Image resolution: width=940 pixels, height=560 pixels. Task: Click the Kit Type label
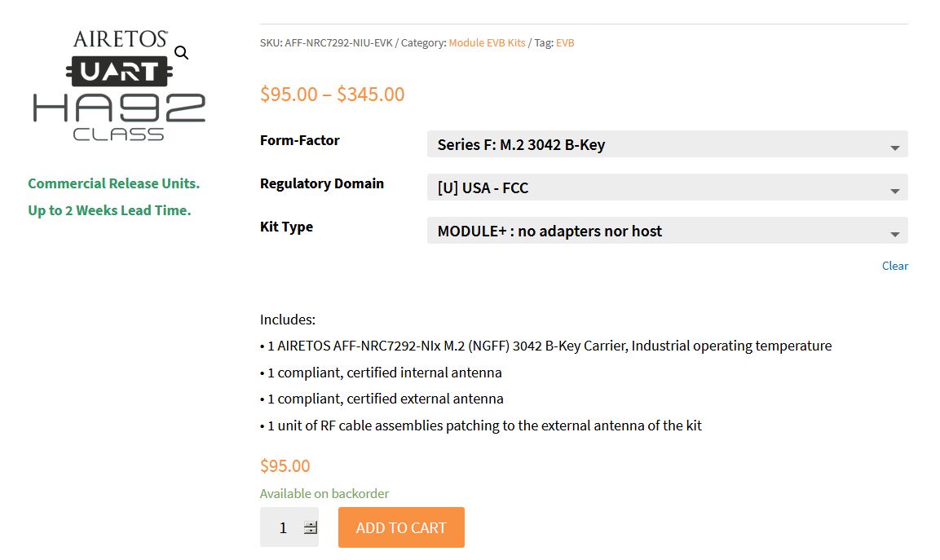pyautogui.click(x=286, y=227)
